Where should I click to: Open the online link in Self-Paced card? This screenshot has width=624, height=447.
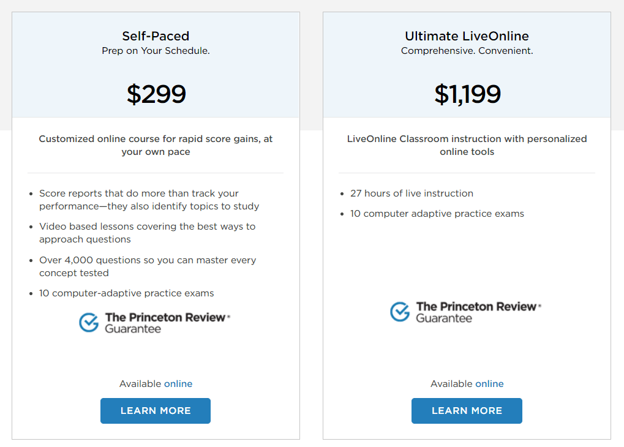pyautogui.click(x=178, y=384)
